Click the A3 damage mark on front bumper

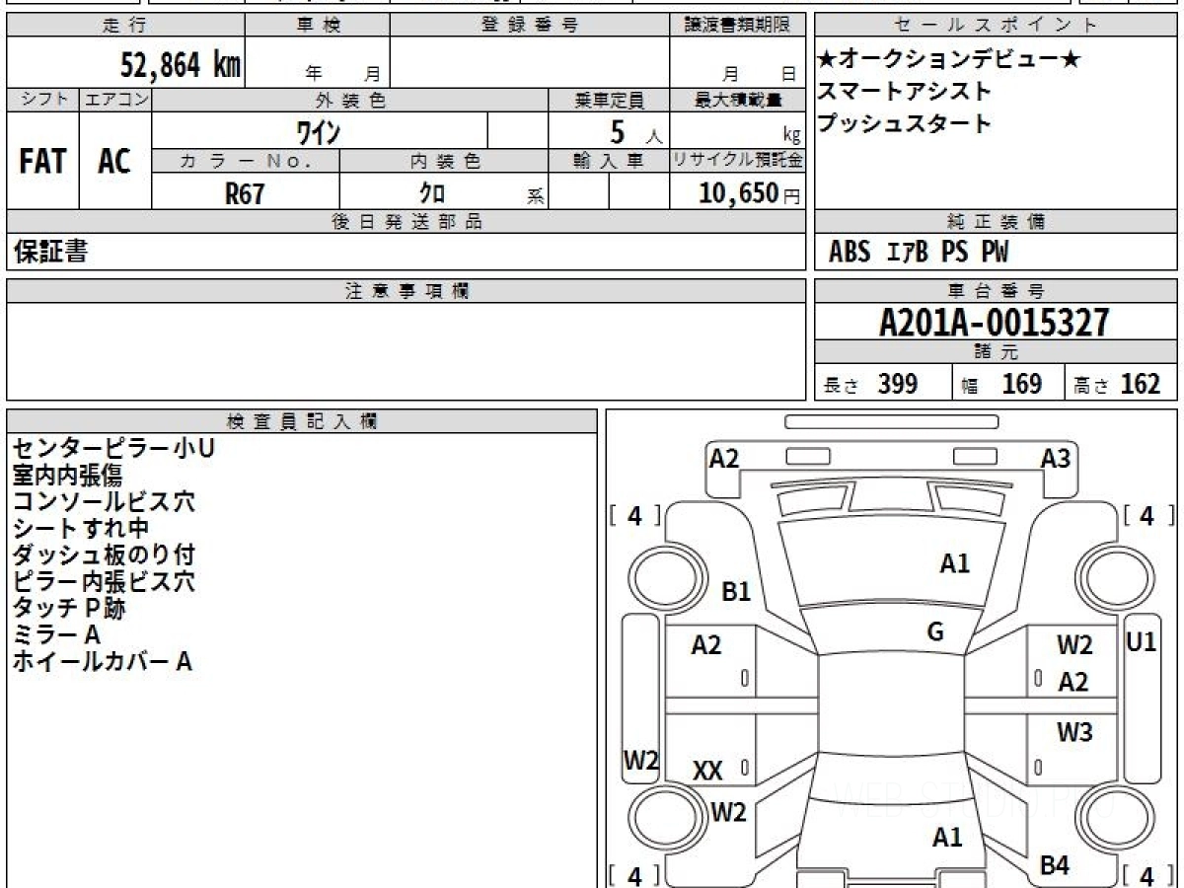pyautogui.click(x=1056, y=458)
